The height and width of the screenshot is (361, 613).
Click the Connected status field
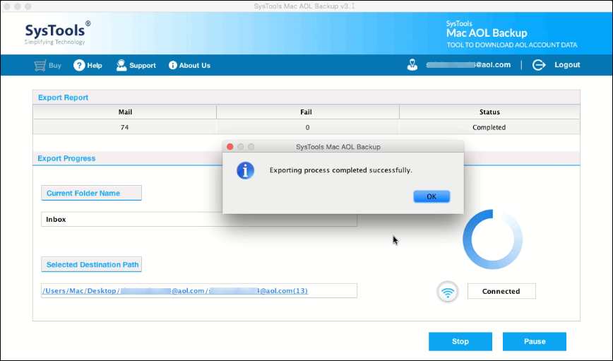click(x=501, y=291)
